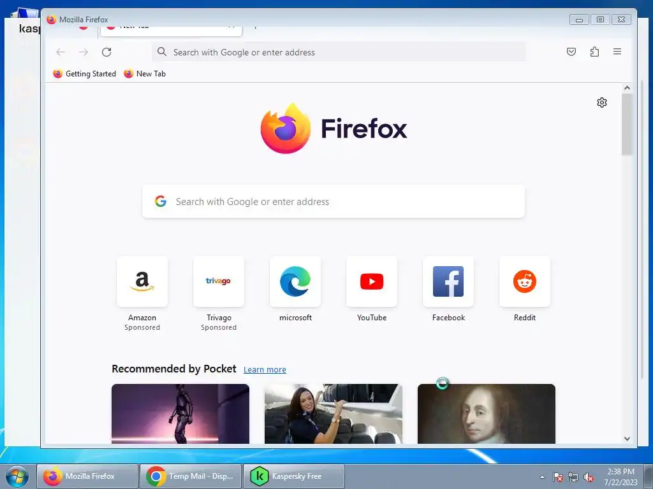Click the Google G icon in the search box
The width and height of the screenshot is (653, 489).
(161, 201)
